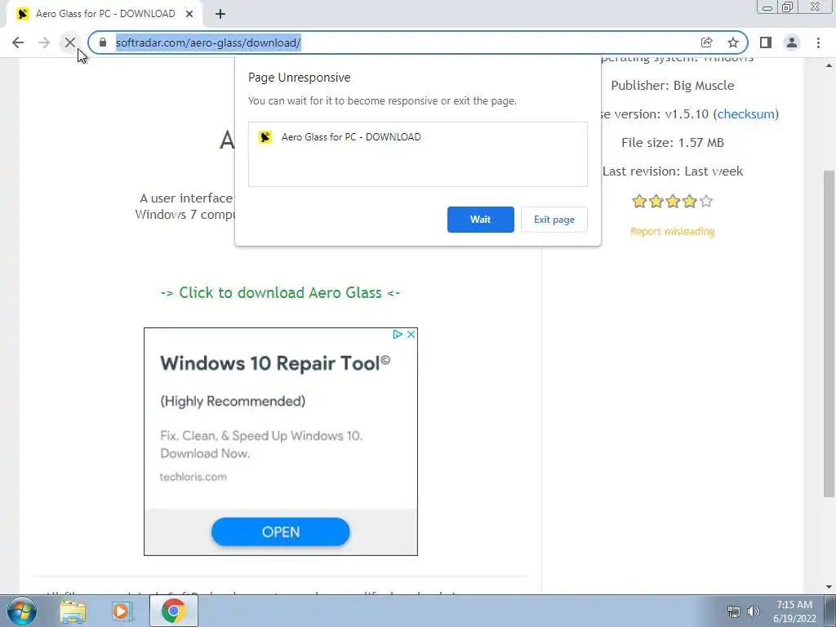Image resolution: width=836 pixels, height=627 pixels.
Task: Click the Windows 10 Repair Tool ad headline
Action: coord(275,363)
